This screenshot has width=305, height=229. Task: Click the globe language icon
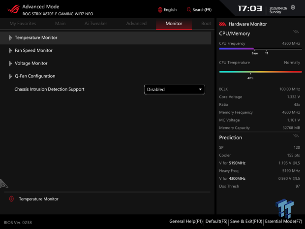pos(160,10)
